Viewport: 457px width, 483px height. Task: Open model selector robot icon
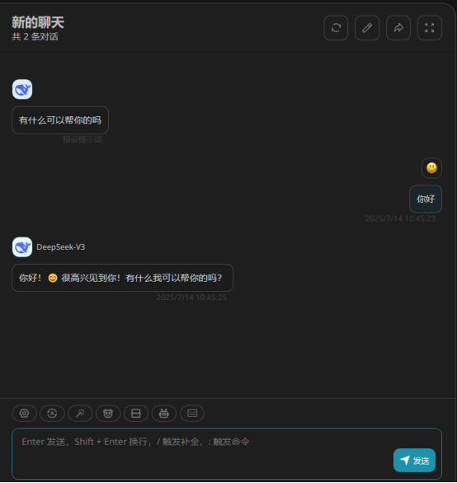pos(163,413)
